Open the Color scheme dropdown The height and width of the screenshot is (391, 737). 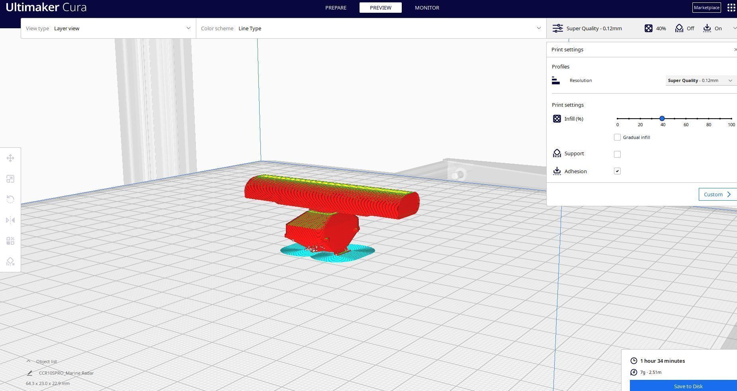coord(371,28)
